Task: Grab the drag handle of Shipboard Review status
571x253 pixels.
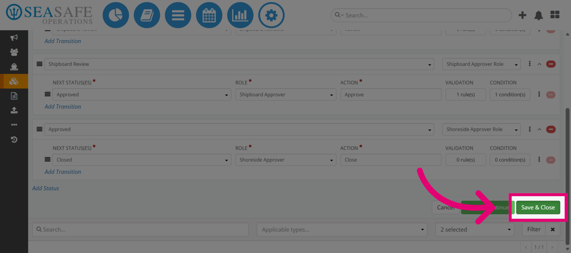Action: click(40, 64)
